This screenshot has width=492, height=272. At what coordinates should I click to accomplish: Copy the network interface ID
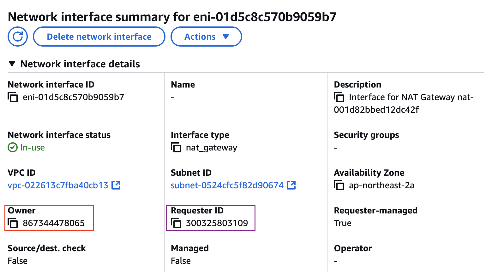pos(13,97)
